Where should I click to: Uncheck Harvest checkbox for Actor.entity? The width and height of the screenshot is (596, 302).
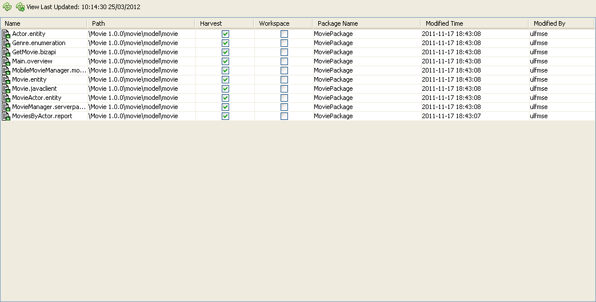pyautogui.click(x=226, y=34)
